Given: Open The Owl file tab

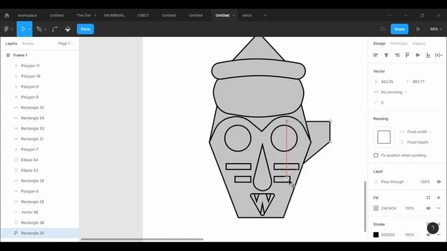Looking at the screenshot, I should 84,15.
